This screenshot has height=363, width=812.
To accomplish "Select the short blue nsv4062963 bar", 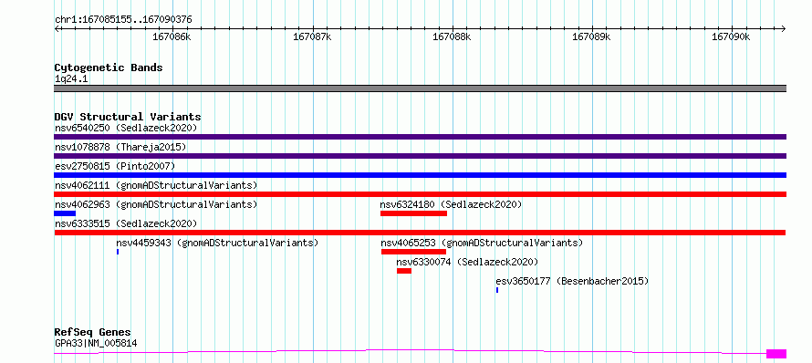I will [x=65, y=213].
